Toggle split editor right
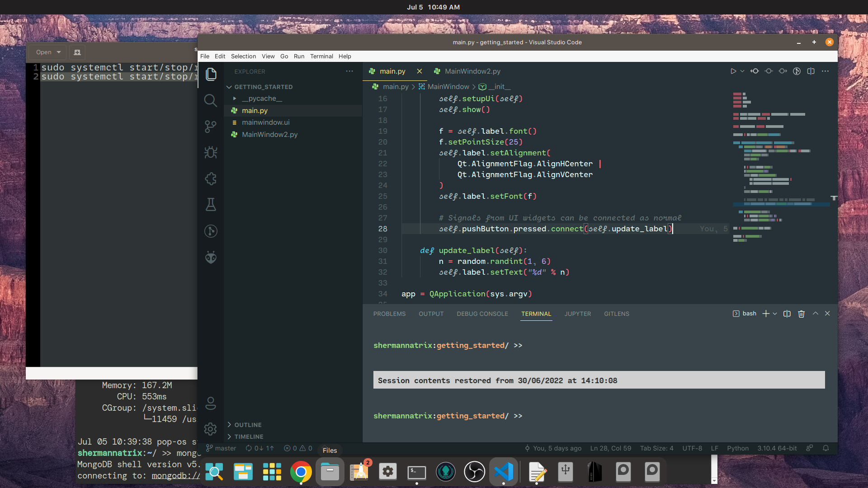This screenshot has height=488, width=868. coord(811,71)
